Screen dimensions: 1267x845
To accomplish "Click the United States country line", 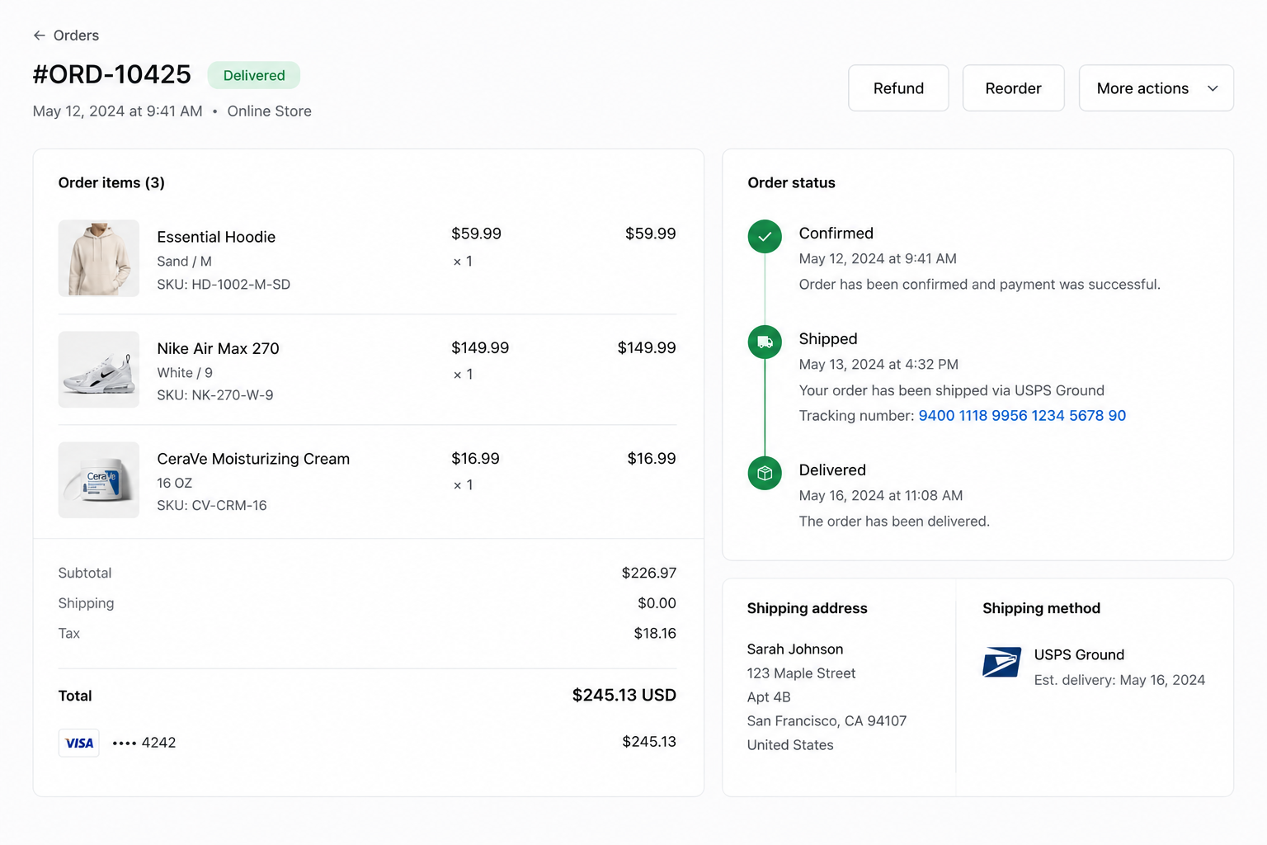I will pyautogui.click(x=790, y=745).
